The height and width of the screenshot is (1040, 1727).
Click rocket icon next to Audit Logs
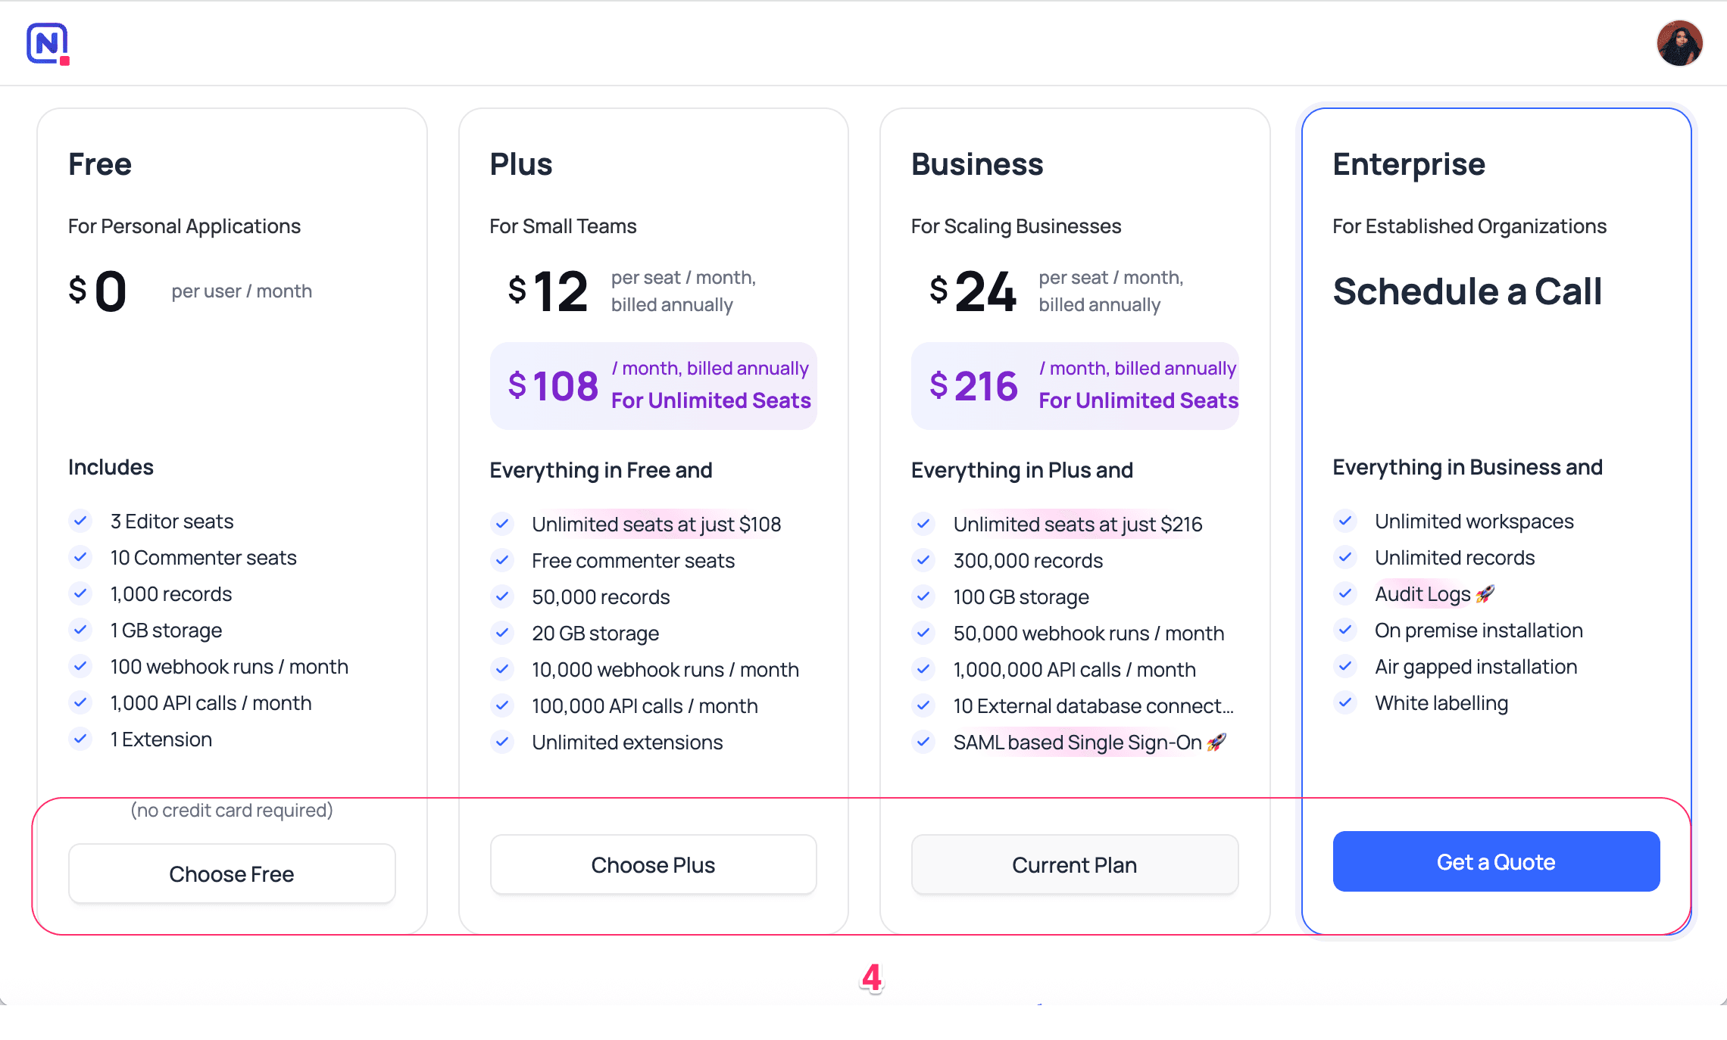pos(1485,594)
